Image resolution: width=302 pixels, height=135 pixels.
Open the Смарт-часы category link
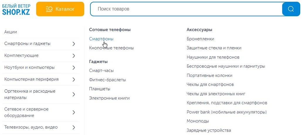[101, 71]
